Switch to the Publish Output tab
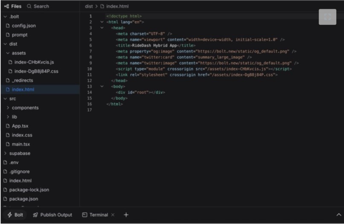 pos(52,215)
